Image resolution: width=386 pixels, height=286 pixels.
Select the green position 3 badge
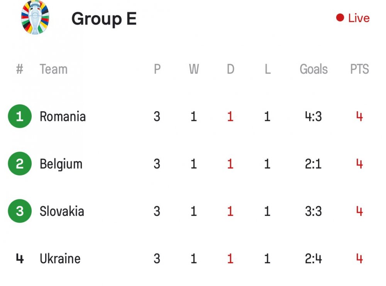20,211
